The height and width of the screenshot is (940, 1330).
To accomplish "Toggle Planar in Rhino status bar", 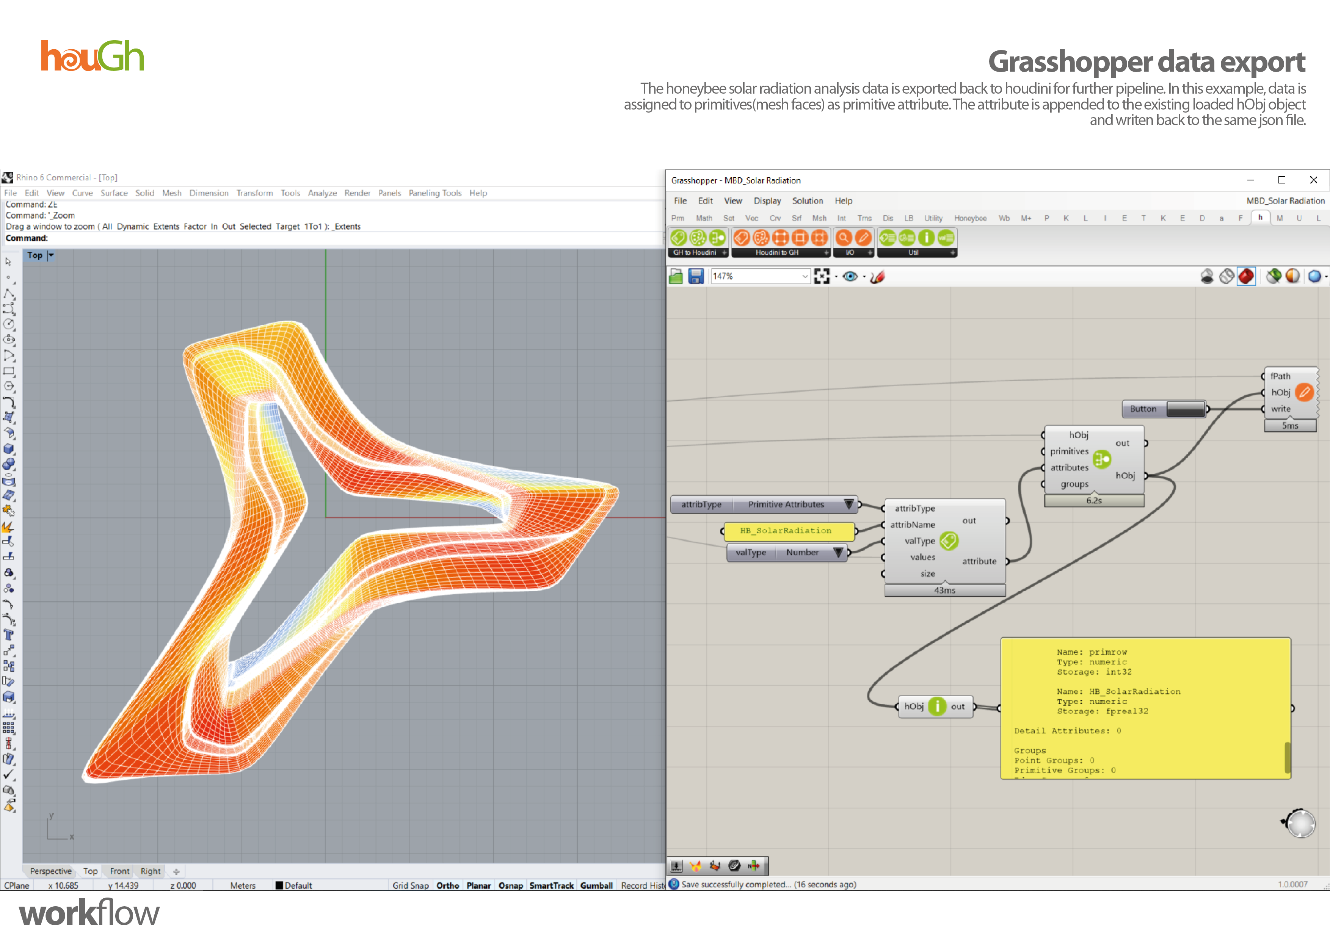I will click(x=478, y=885).
